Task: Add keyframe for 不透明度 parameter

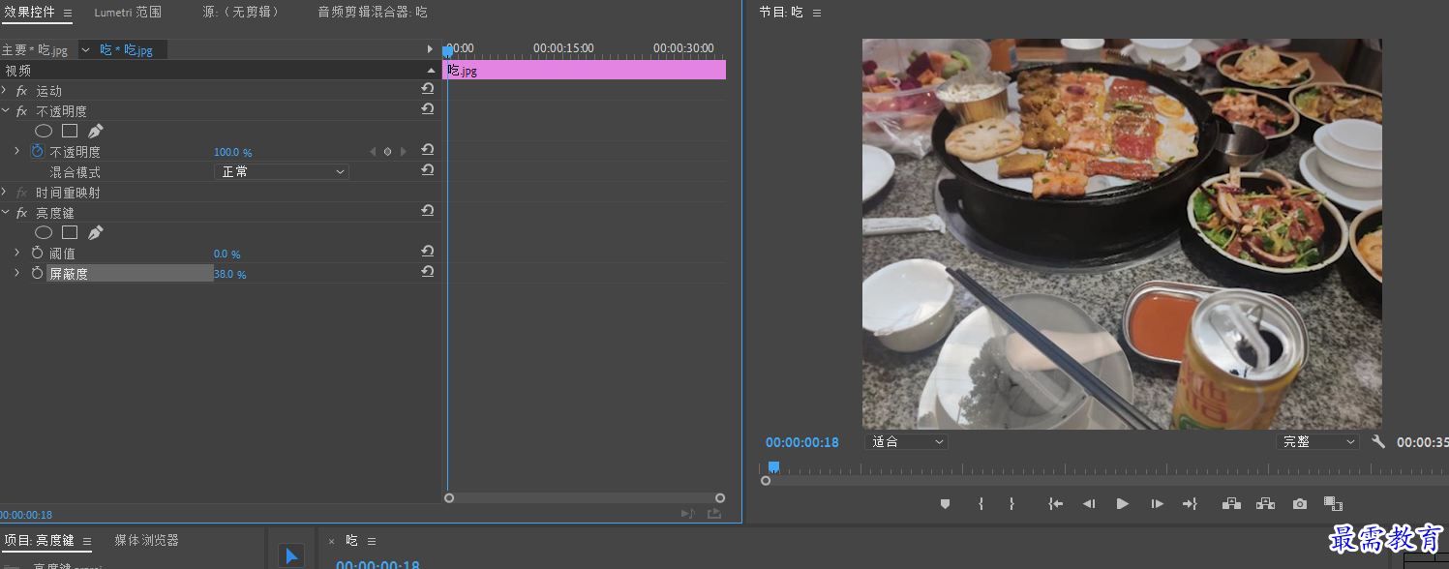Action: click(387, 152)
